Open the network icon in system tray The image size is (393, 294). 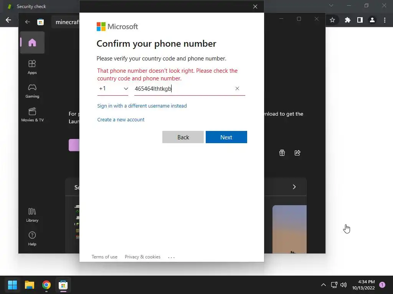pos(334,285)
